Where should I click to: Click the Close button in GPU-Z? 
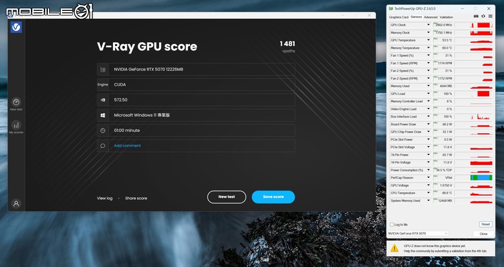tap(483, 234)
